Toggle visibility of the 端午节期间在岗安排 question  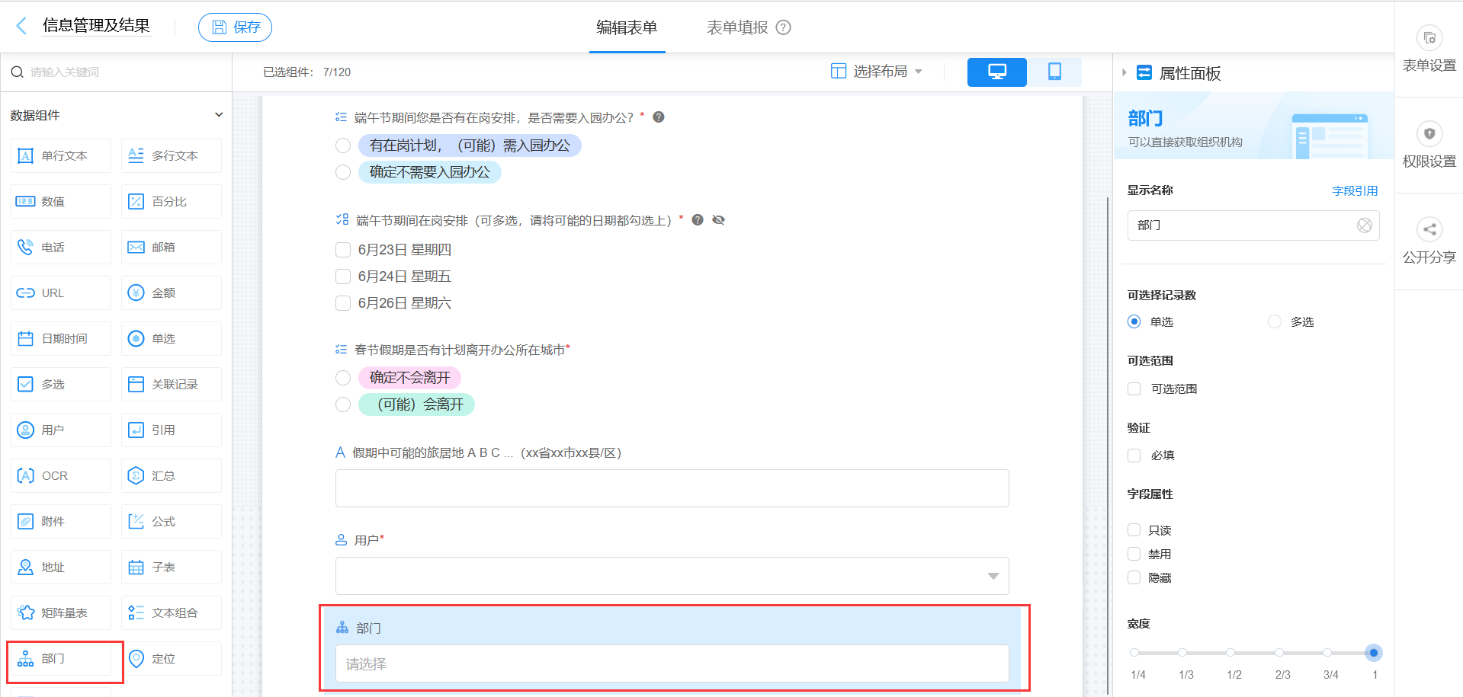point(717,219)
